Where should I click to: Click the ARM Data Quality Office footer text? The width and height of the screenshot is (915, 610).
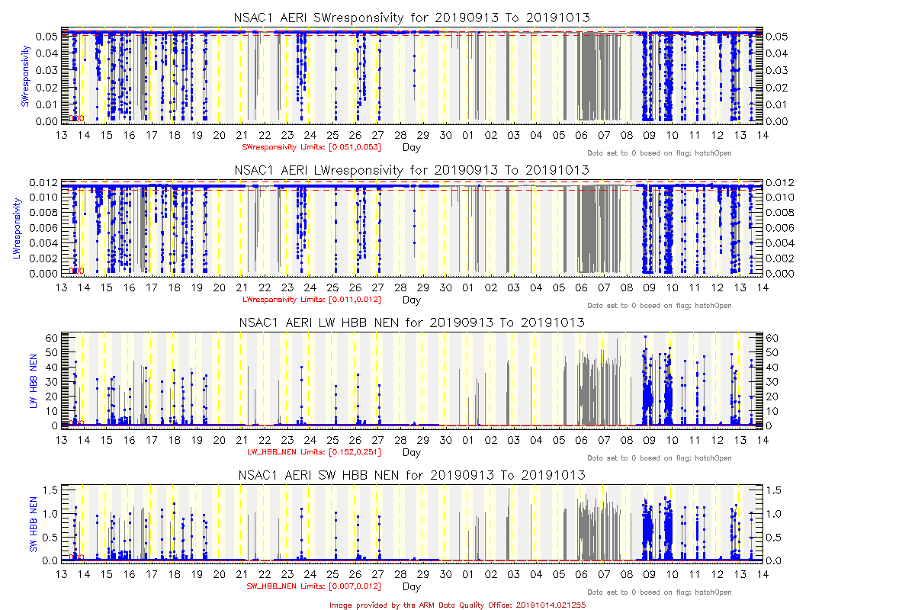(457, 604)
